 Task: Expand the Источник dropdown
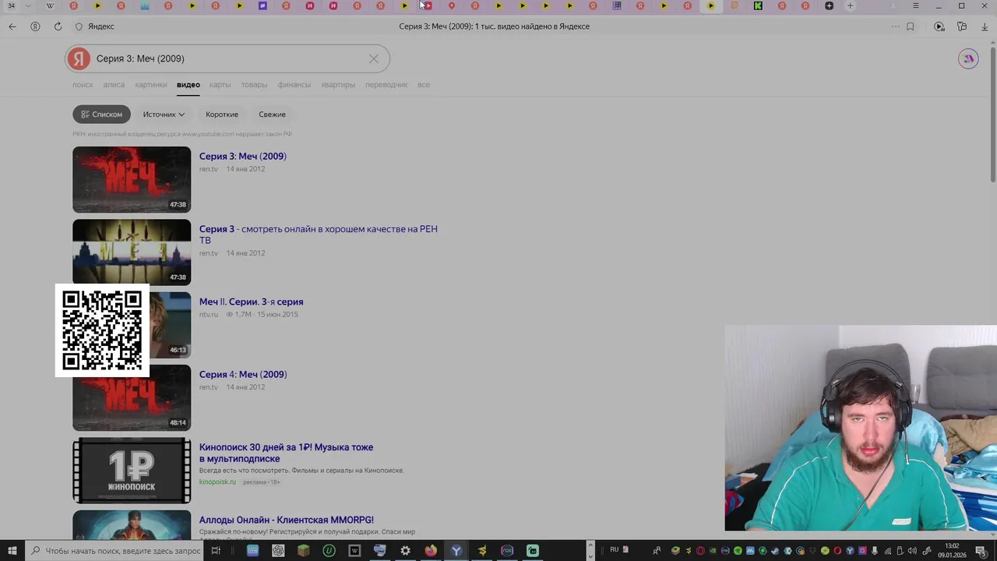pyautogui.click(x=164, y=115)
